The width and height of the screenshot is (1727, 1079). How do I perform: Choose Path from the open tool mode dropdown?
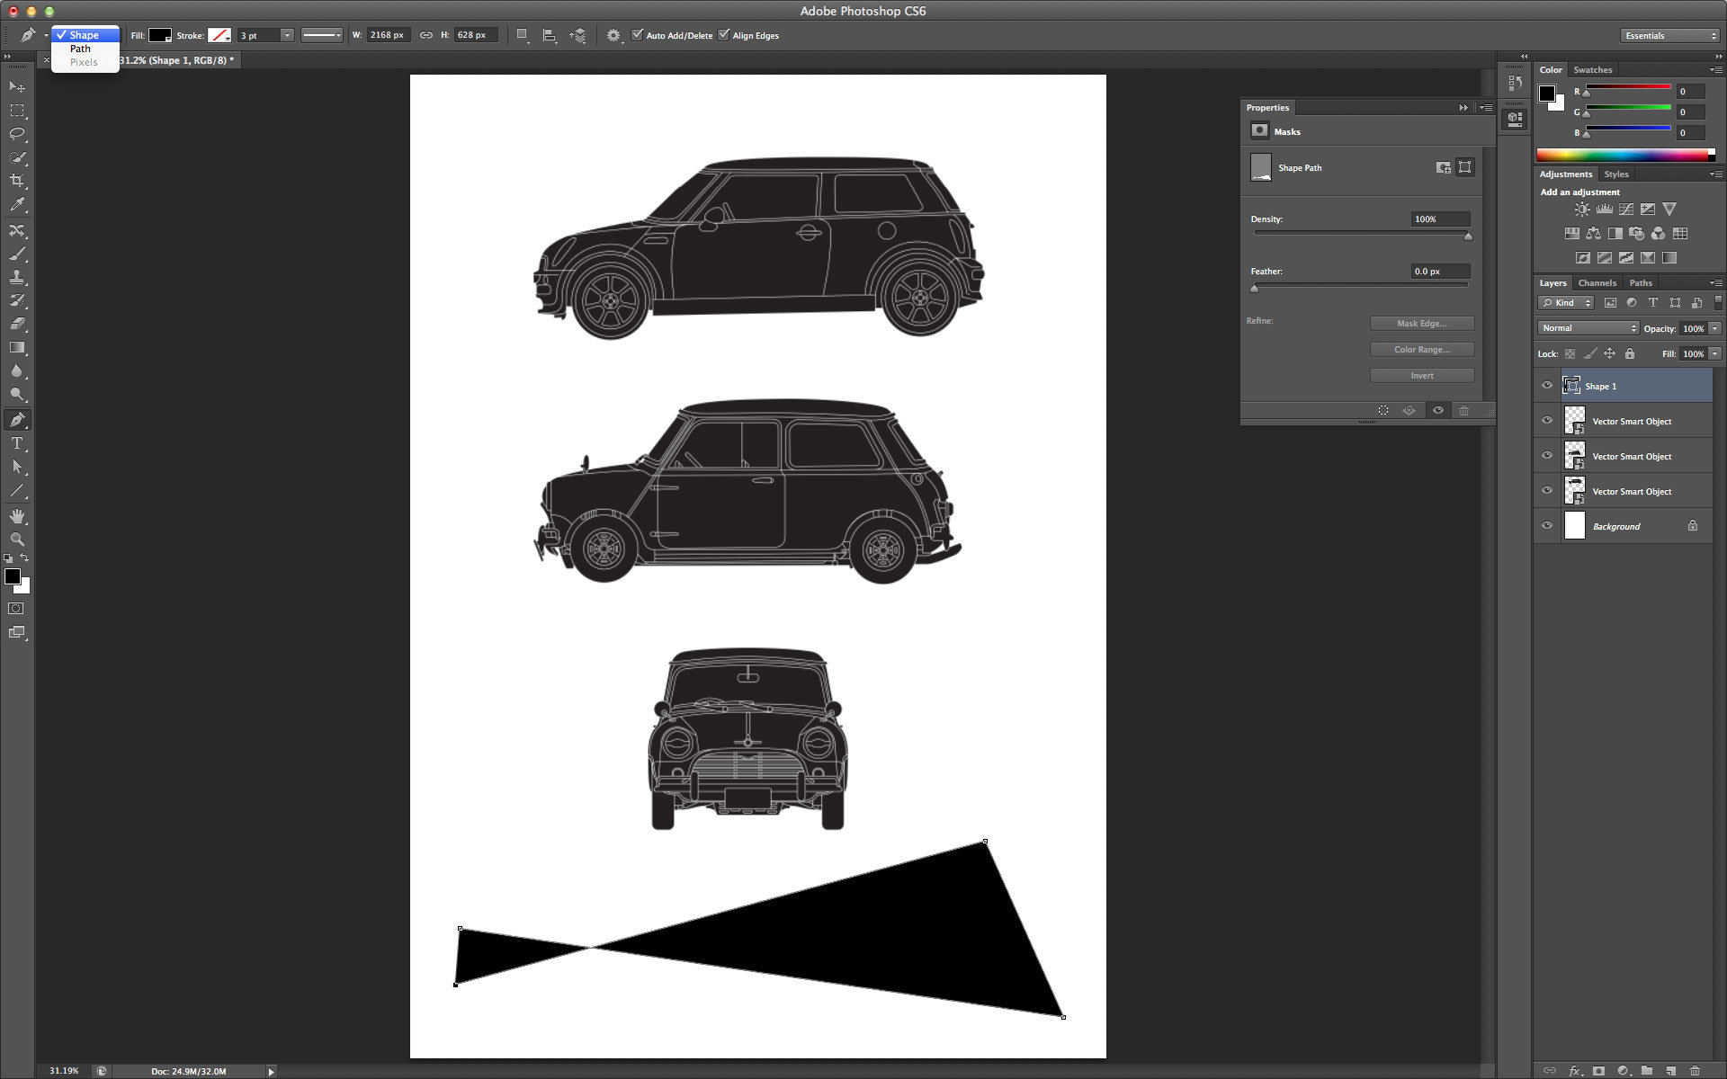[x=79, y=49]
